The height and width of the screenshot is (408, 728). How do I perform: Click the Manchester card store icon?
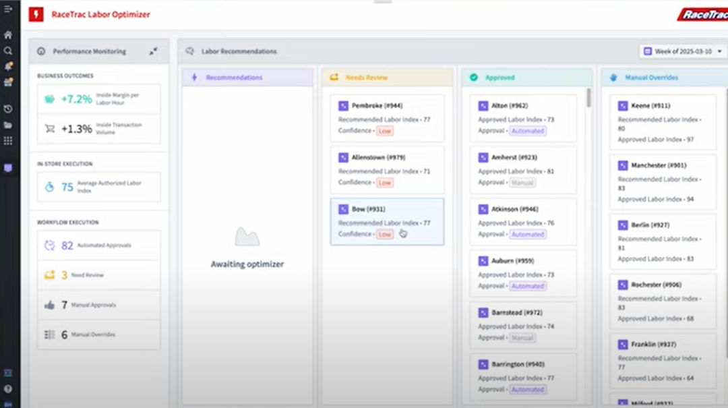tap(623, 165)
